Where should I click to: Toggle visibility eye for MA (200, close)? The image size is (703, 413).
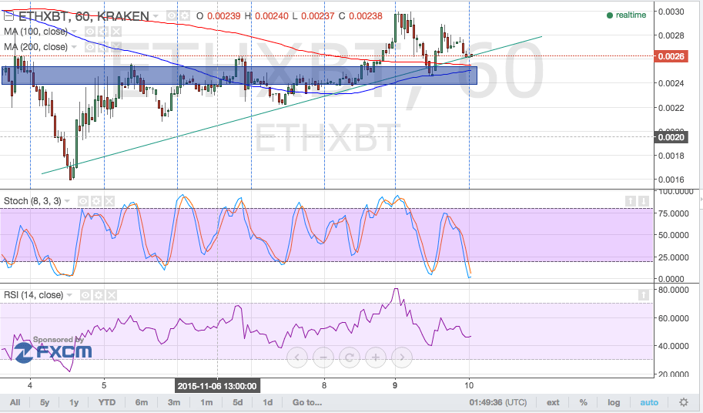(x=90, y=47)
